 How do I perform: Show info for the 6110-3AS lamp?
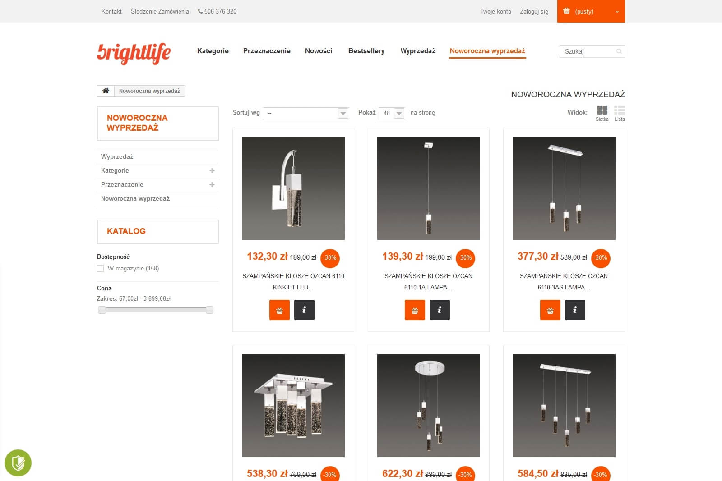(x=575, y=310)
